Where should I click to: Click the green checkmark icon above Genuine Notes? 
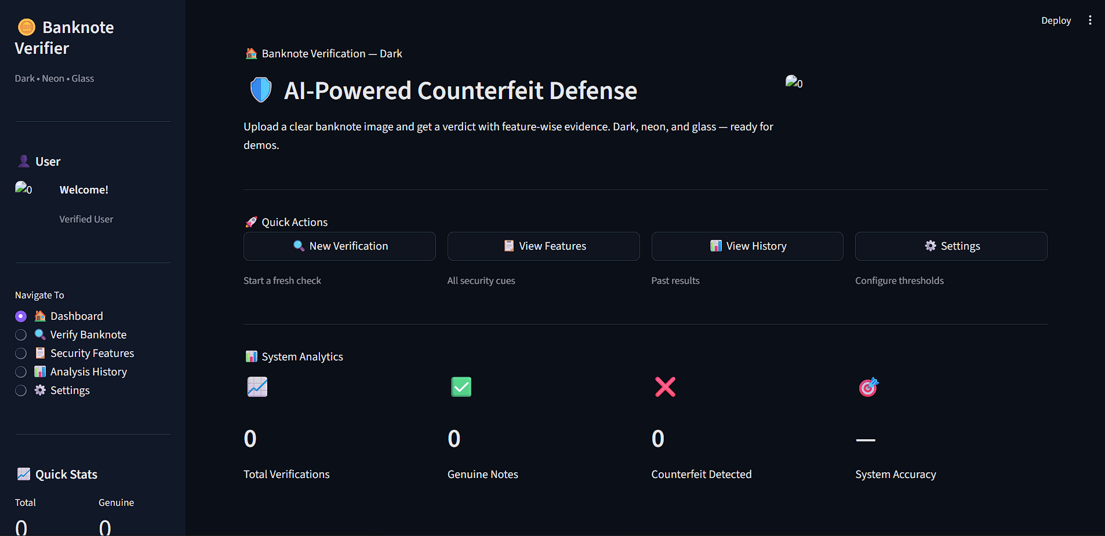(461, 386)
